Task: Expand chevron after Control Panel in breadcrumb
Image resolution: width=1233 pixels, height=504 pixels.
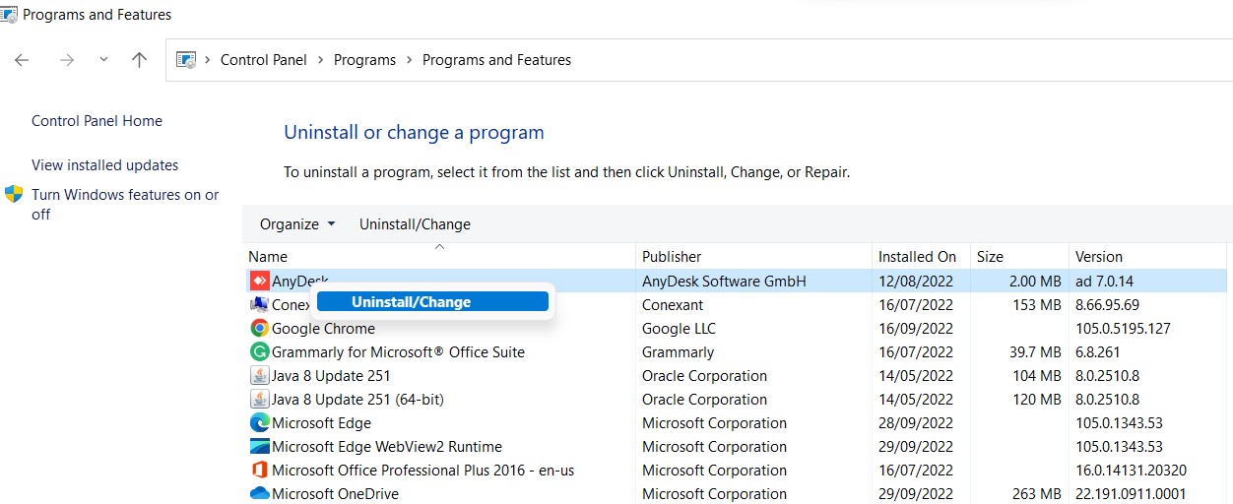Action: click(x=321, y=60)
